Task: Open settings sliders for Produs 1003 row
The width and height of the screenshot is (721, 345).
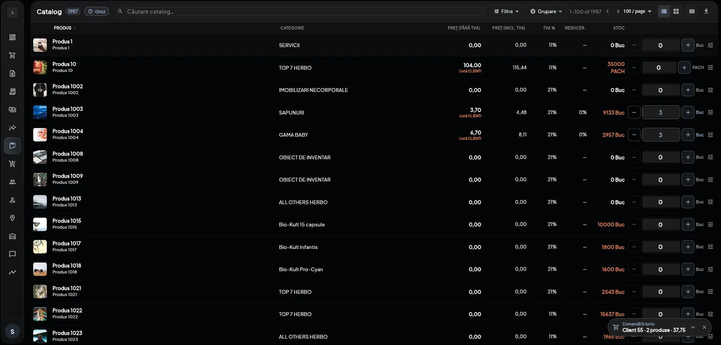Action: 710,112
